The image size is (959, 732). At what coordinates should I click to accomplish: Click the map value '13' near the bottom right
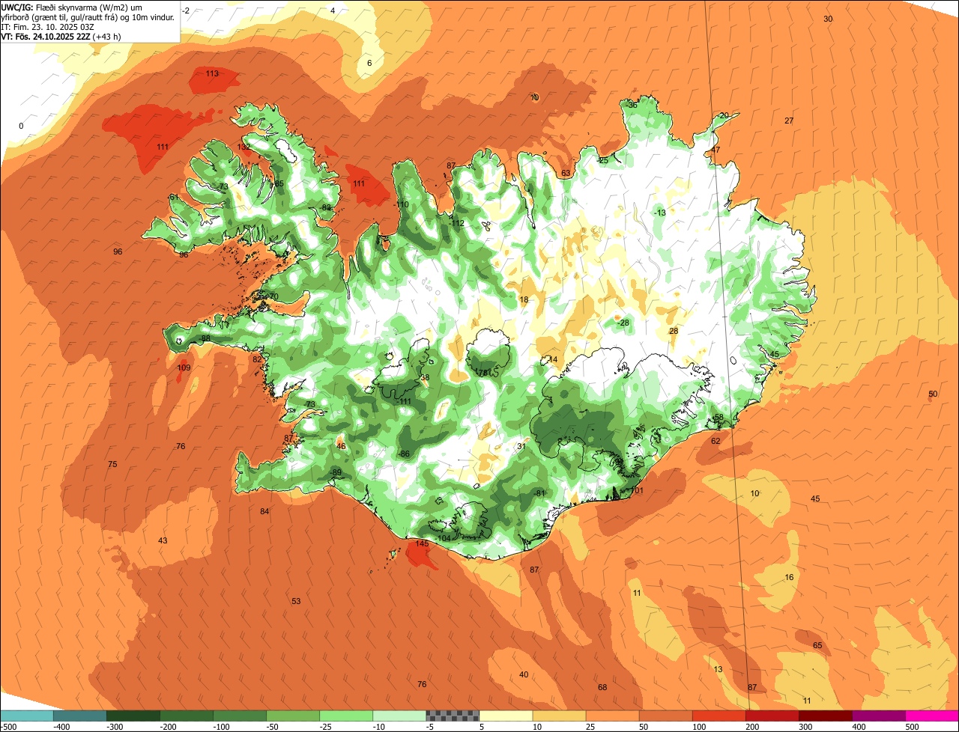click(x=719, y=669)
